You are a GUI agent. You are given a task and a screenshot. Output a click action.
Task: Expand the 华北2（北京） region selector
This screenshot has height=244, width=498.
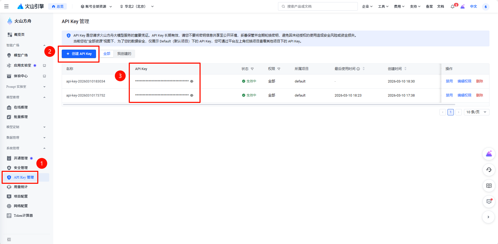tap(137, 6)
